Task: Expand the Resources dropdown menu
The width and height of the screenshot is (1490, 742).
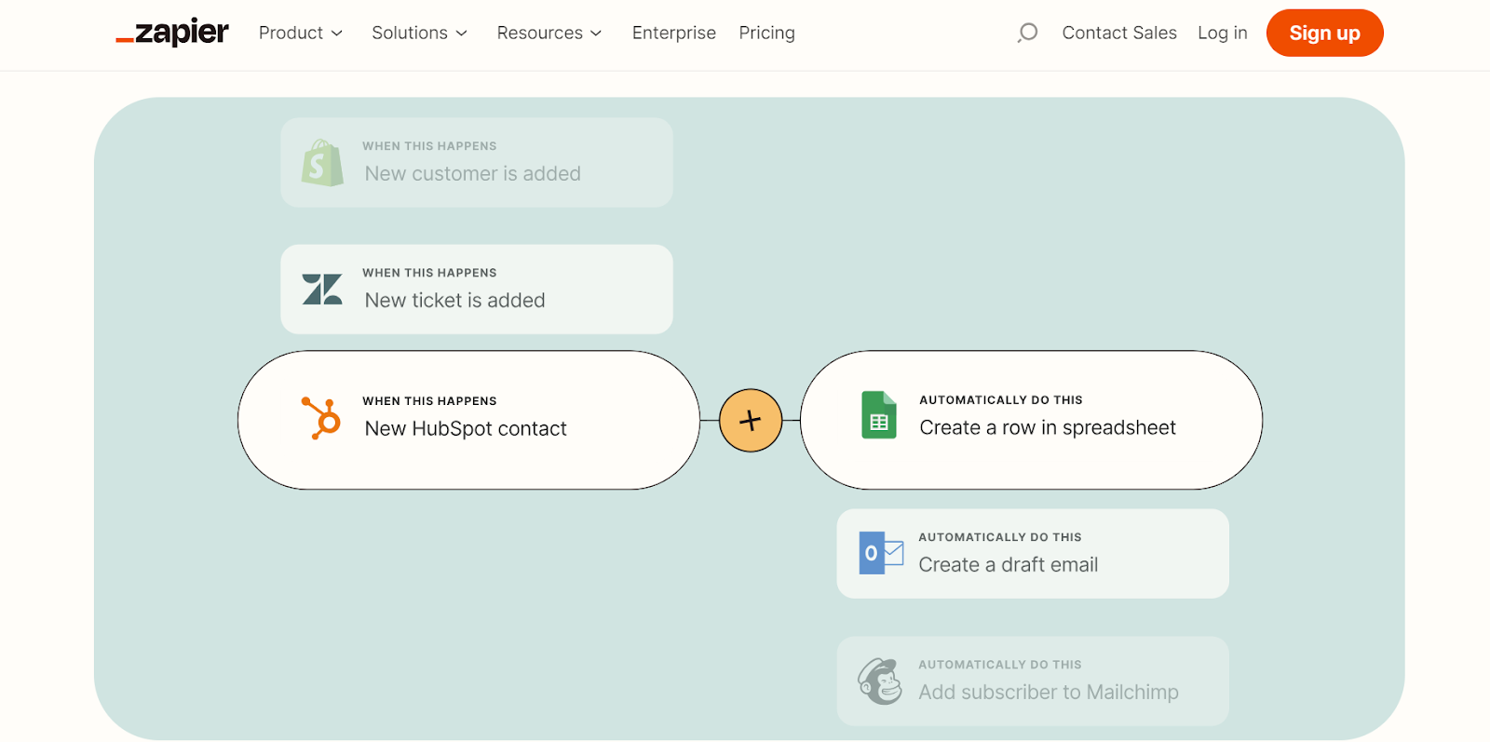Action: coord(549,33)
